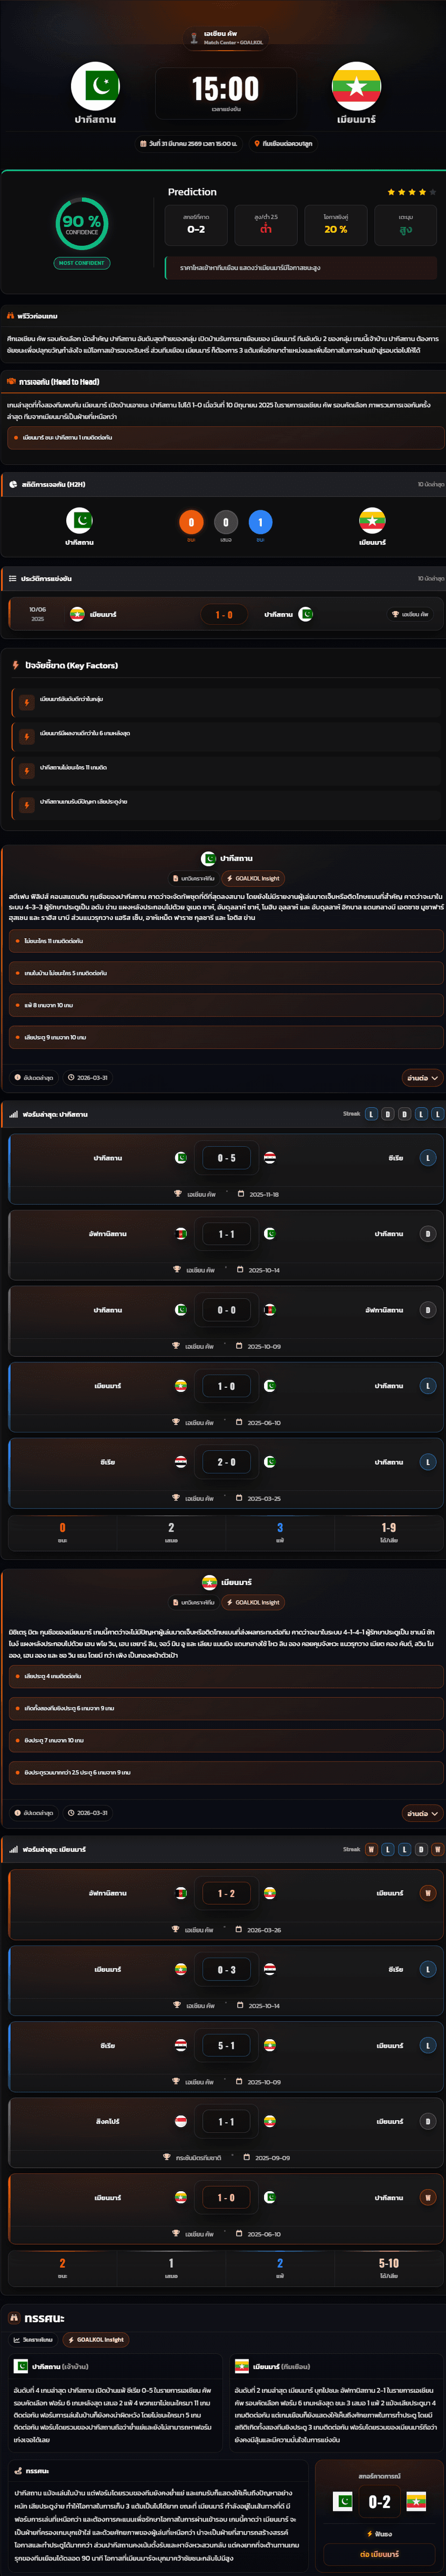Click the blue H2H wins circle showing 1

(260, 522)
